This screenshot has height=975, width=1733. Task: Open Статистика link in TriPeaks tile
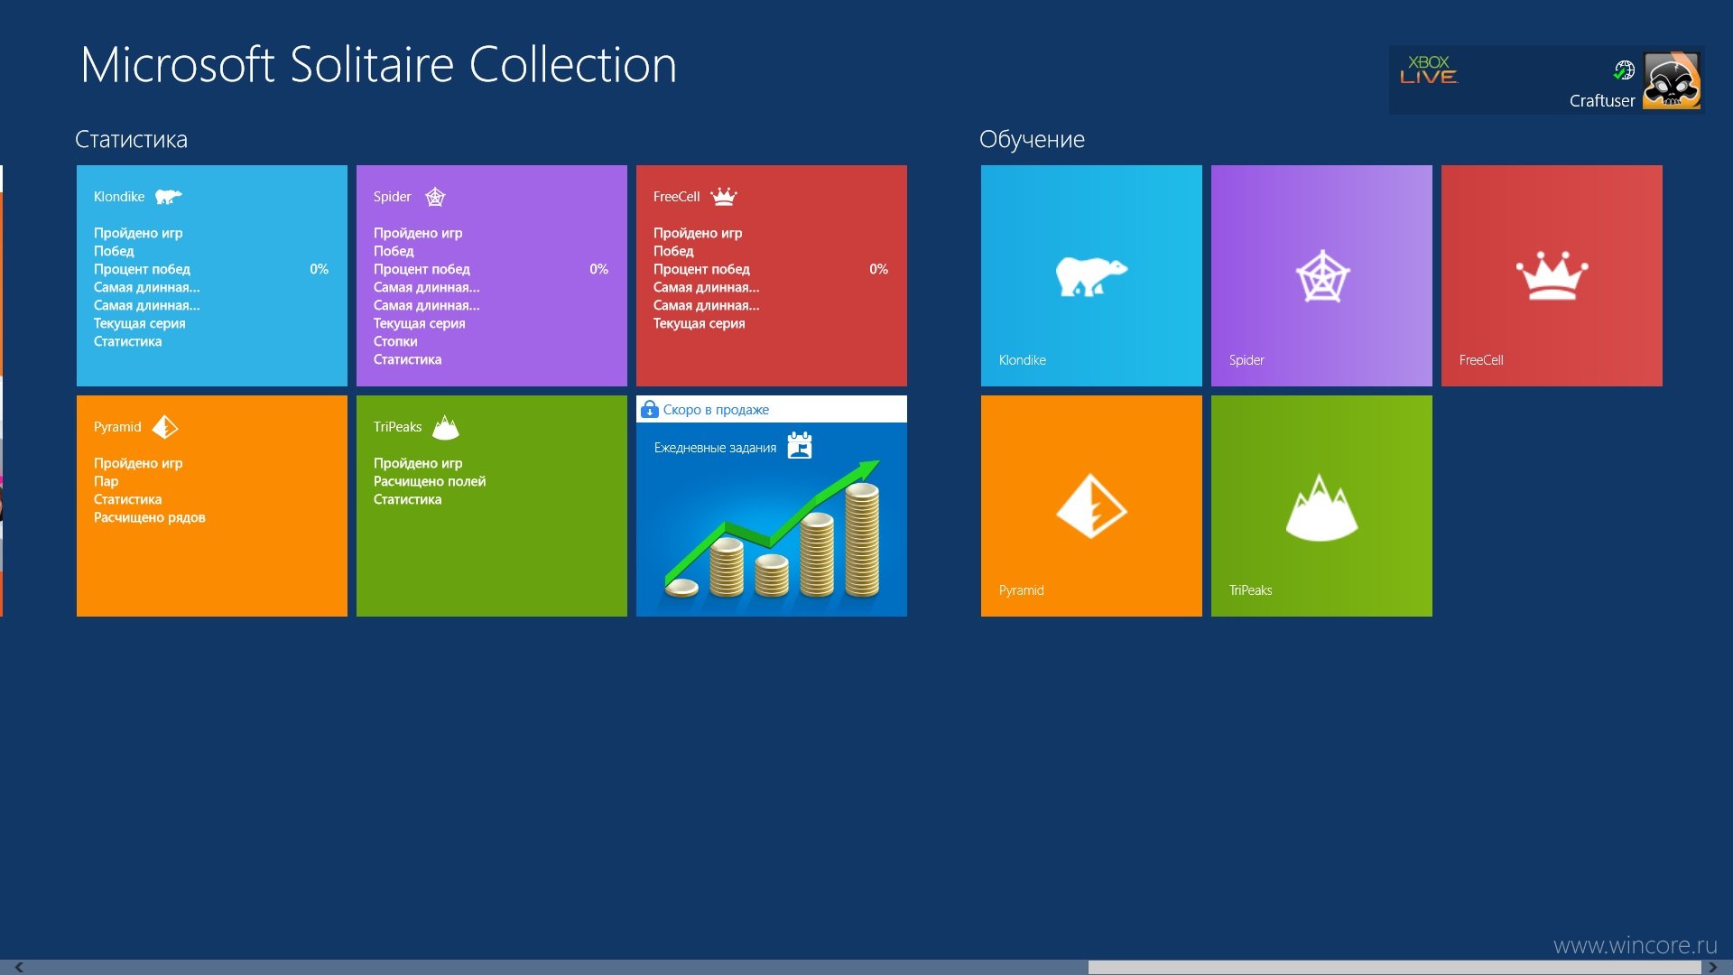(x=408, y=499)
